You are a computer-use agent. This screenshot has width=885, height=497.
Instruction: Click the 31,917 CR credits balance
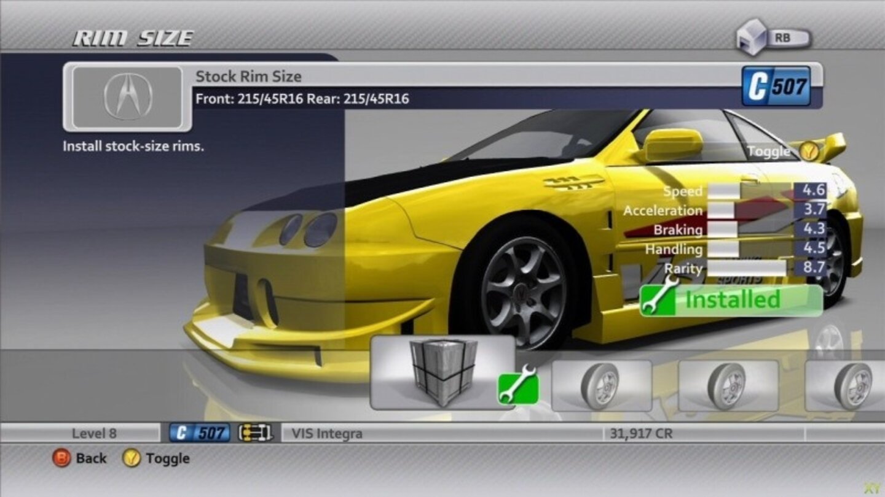[x=641, y=433]
